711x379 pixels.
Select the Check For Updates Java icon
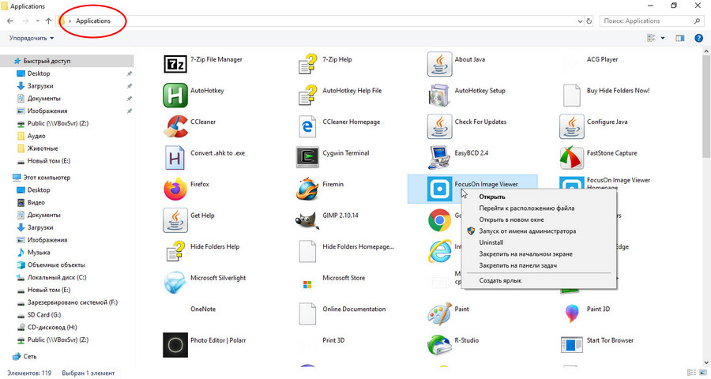click(x=439, y=126)
